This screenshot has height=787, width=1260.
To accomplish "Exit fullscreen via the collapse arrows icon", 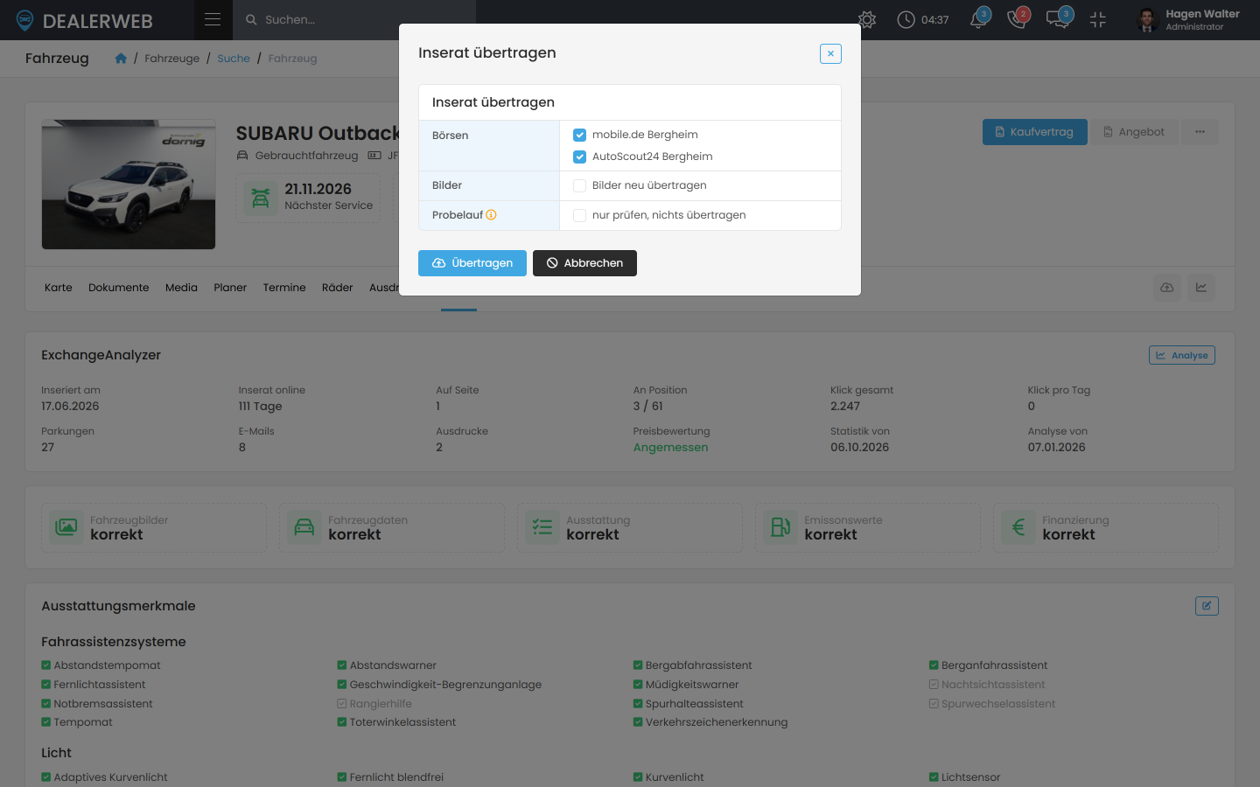I will pos(1098,19).
